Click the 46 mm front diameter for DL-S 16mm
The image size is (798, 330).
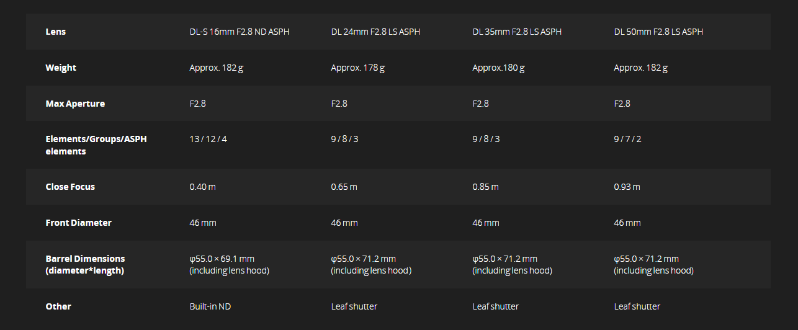[x=203, y=223]
